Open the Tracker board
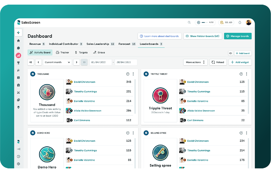 tap(62, 52)
